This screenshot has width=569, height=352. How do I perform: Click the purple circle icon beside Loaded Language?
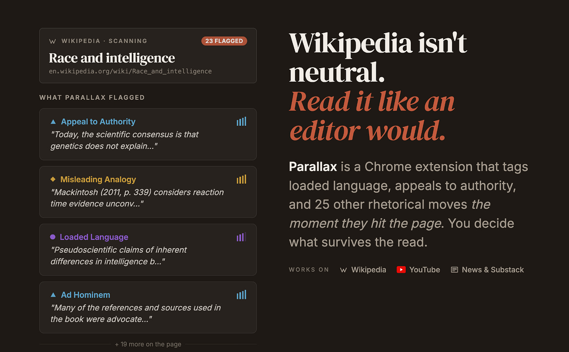53,237
